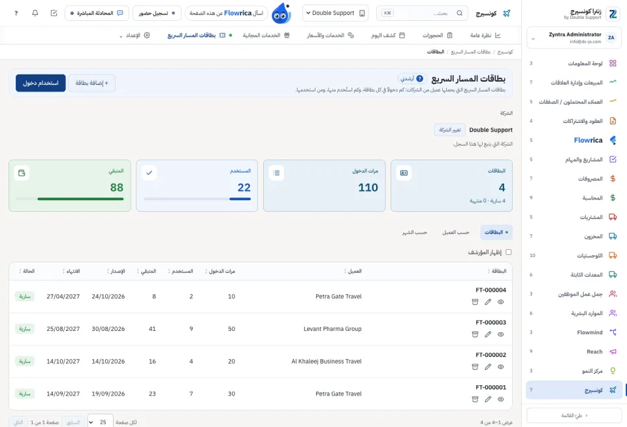Expand the الإعداد settings dropdown

click(135, 35)
